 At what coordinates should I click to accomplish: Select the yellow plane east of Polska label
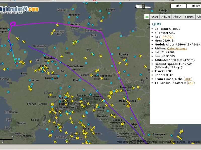pos(140,56)
